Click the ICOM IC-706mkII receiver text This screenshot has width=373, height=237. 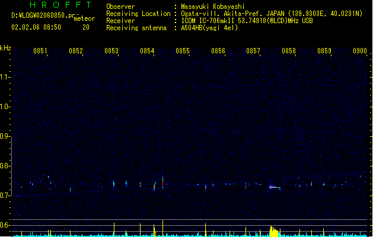point(247,21)
